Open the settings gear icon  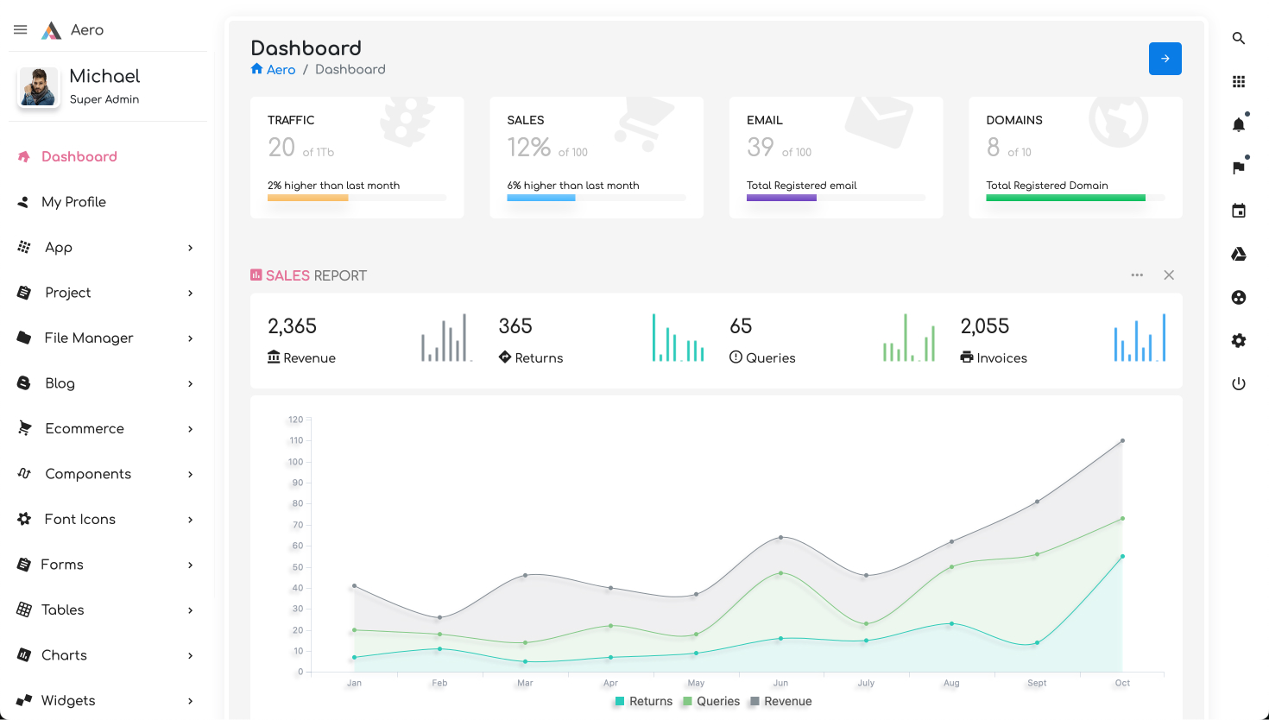coord(1239,340)
